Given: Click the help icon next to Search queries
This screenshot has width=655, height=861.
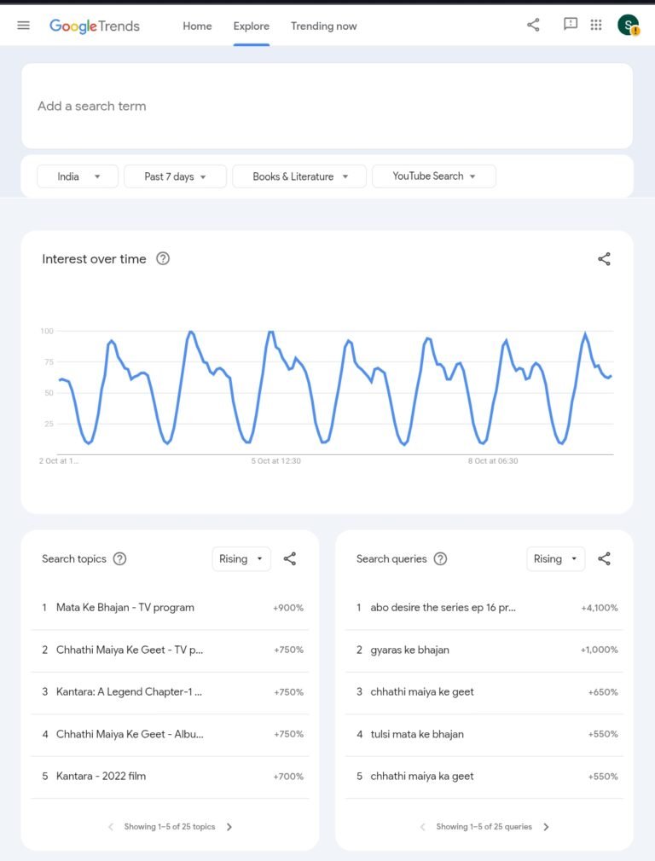Looking at the screenshot, I should (x=440, y=558).
